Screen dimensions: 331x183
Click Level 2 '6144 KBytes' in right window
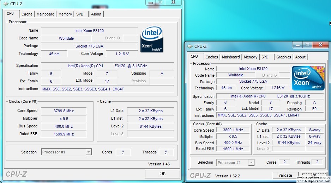[x=288, y=143]
